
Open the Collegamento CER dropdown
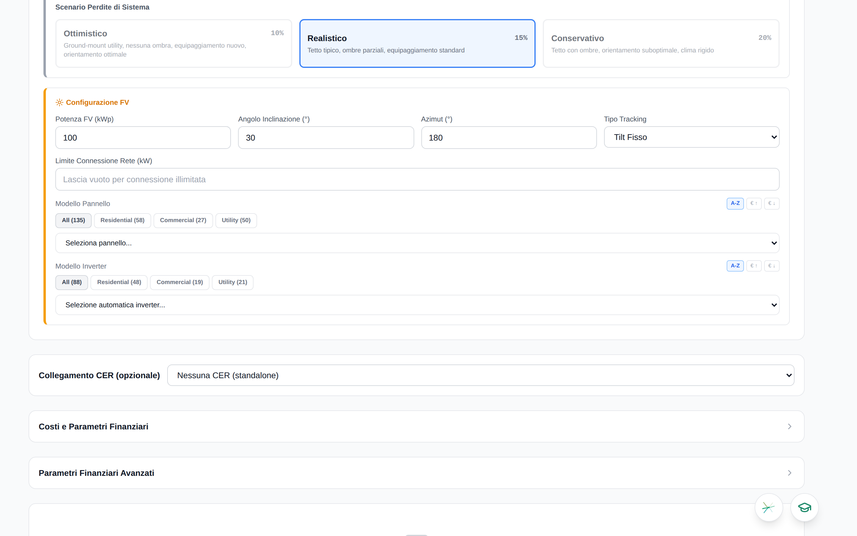481,375
